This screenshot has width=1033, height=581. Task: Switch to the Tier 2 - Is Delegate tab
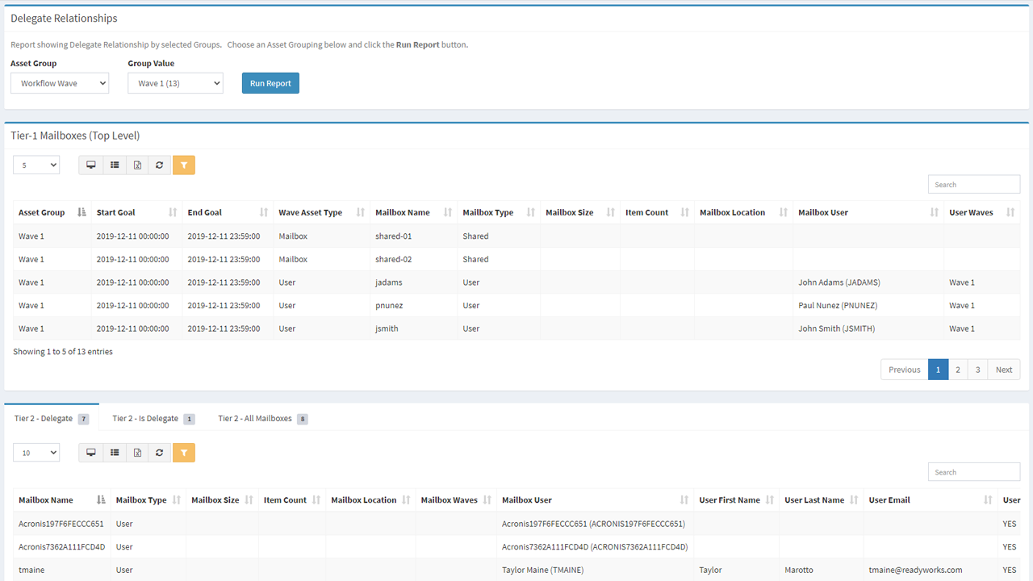point(145,418)
